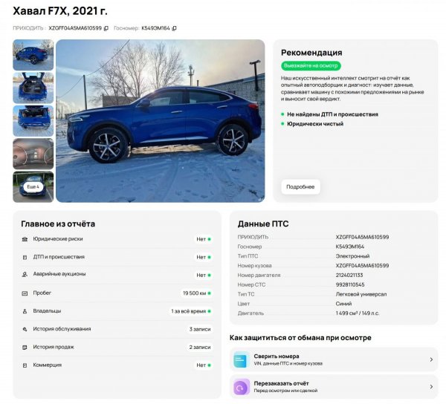Open the Ещё 4 photos thumbnail
The image size is (446, 404).
tap(33, 186)
